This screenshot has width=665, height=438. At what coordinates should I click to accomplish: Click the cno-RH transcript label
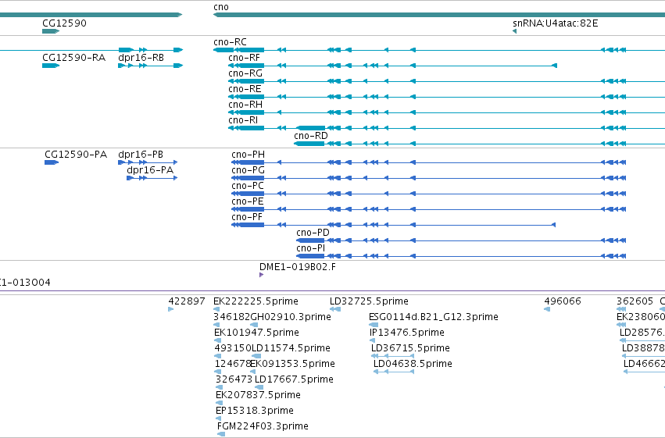[245, 105]
